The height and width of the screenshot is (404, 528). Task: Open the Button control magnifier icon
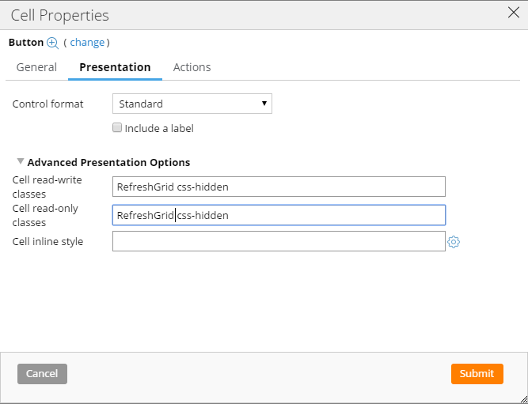tap(52, 43)
